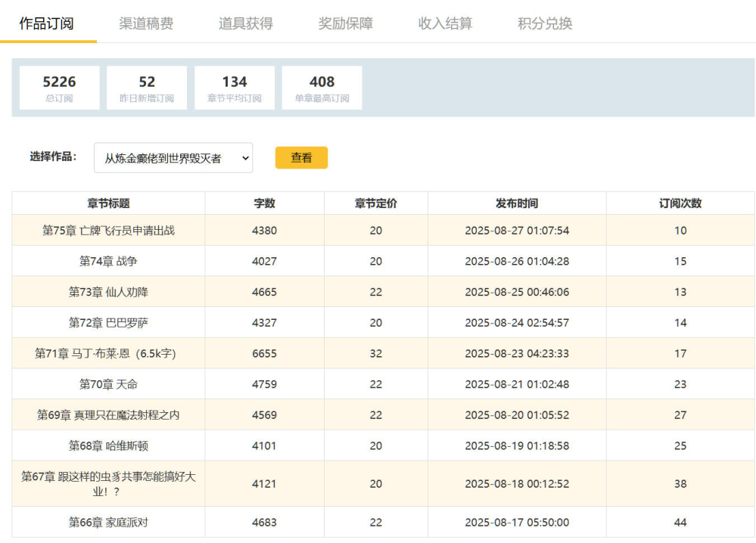Click chapter 第69章 真理只在魔法射程之内

(108, 415)
